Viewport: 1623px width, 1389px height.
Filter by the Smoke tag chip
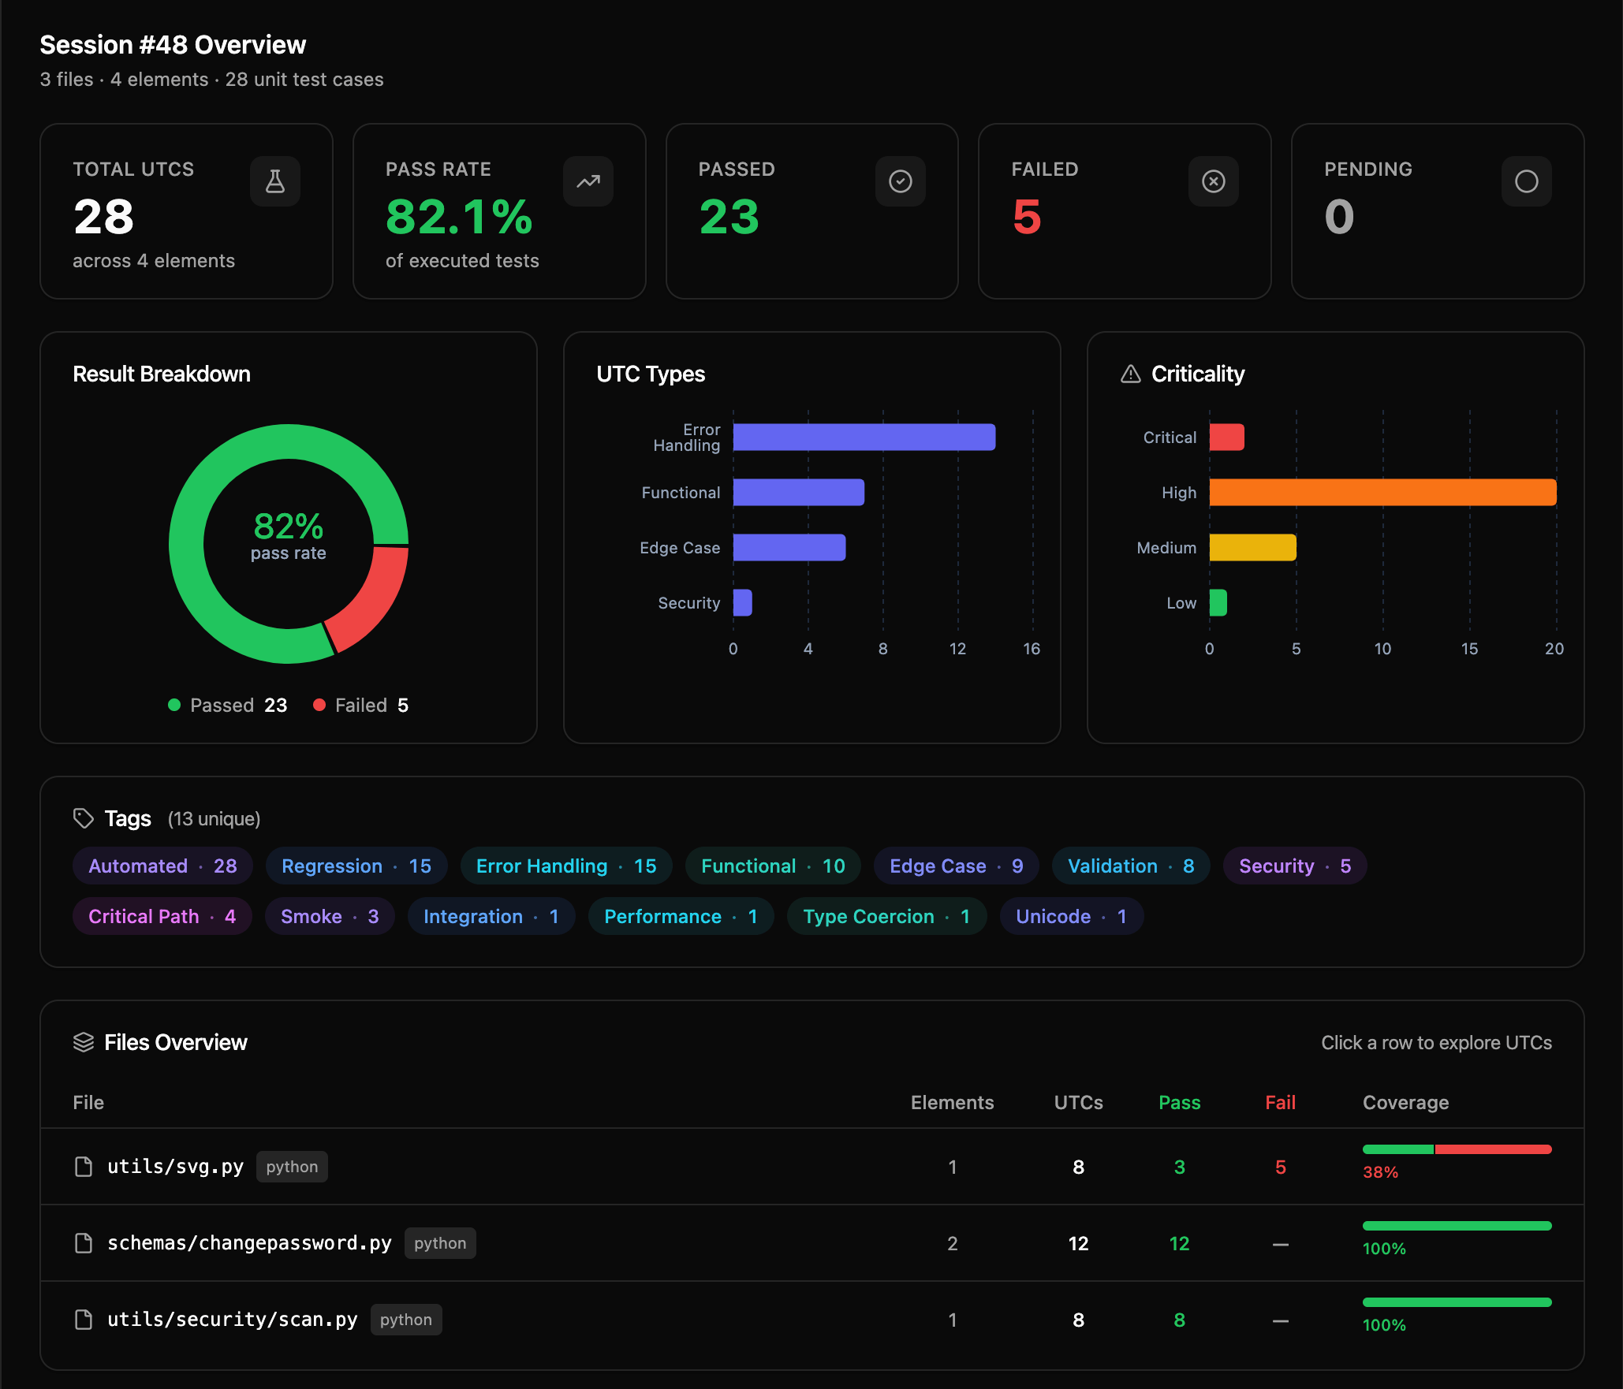pos(330,916)
